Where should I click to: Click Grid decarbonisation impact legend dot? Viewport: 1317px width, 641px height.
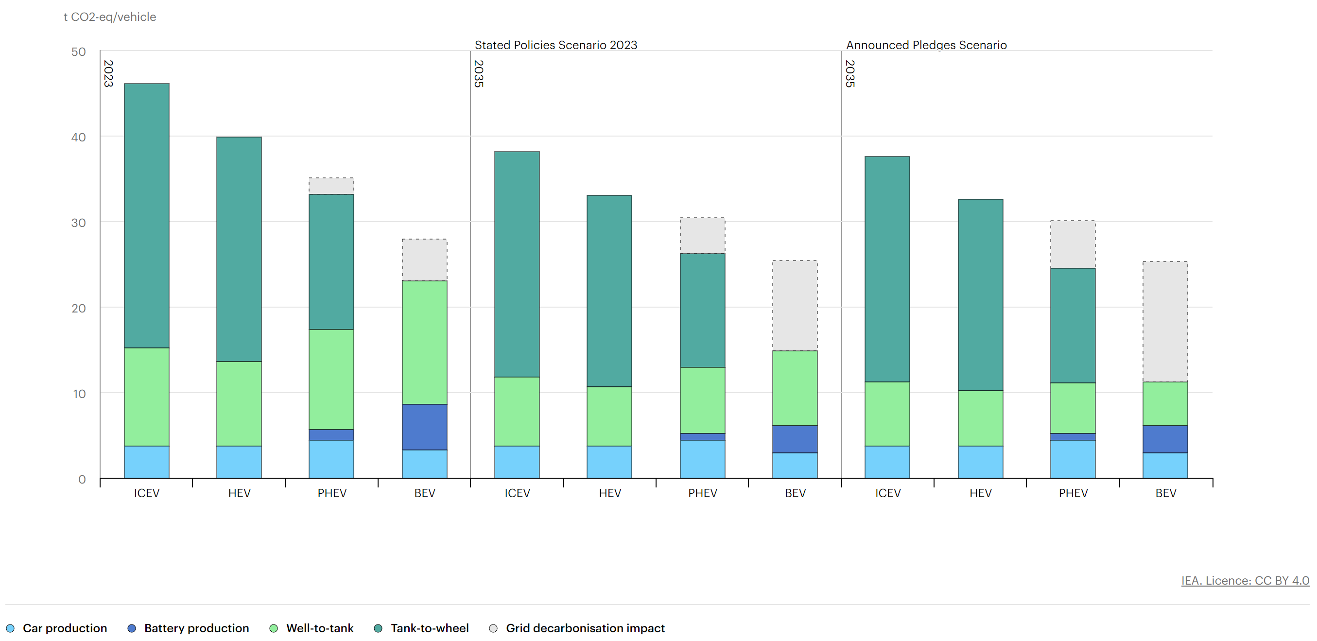pos(493,628)
